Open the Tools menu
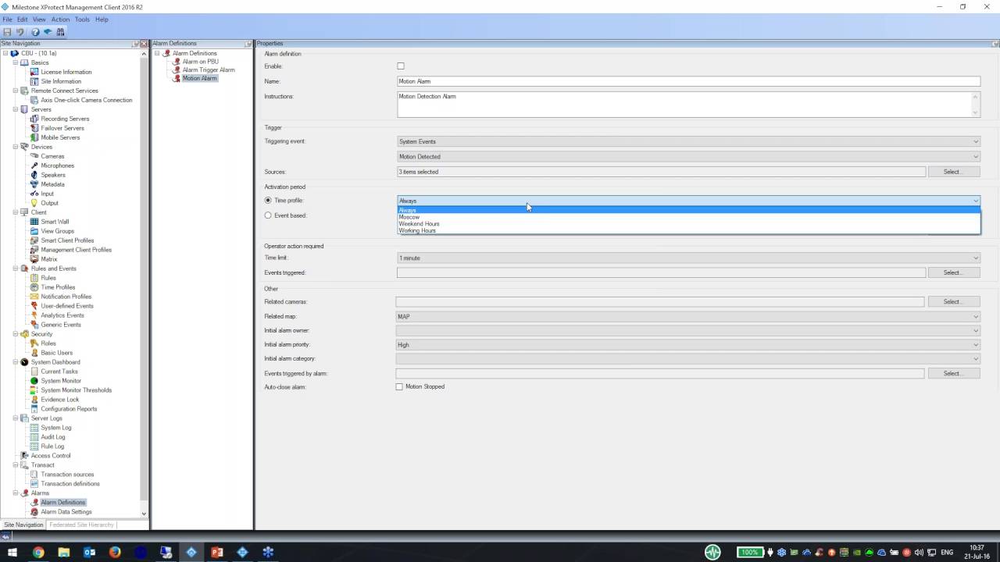Screen dimensions: 1000x562 point(82,20)
